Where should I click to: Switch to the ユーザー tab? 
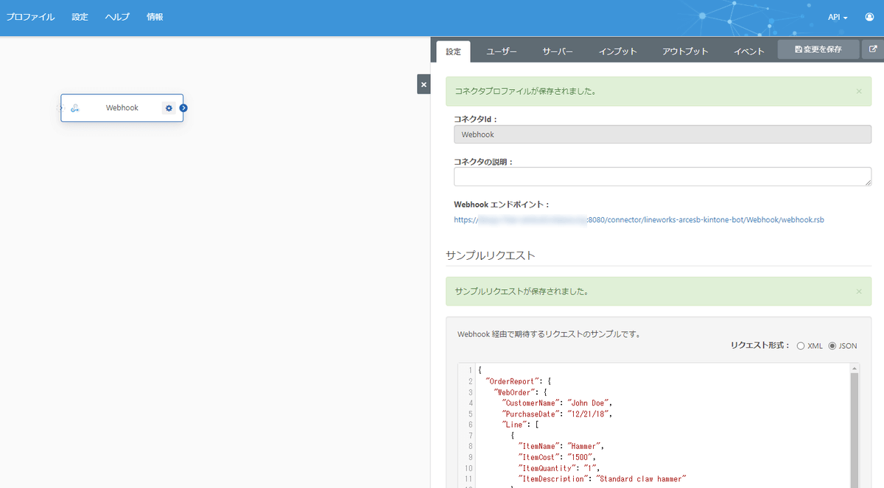(x=502, y=52)
